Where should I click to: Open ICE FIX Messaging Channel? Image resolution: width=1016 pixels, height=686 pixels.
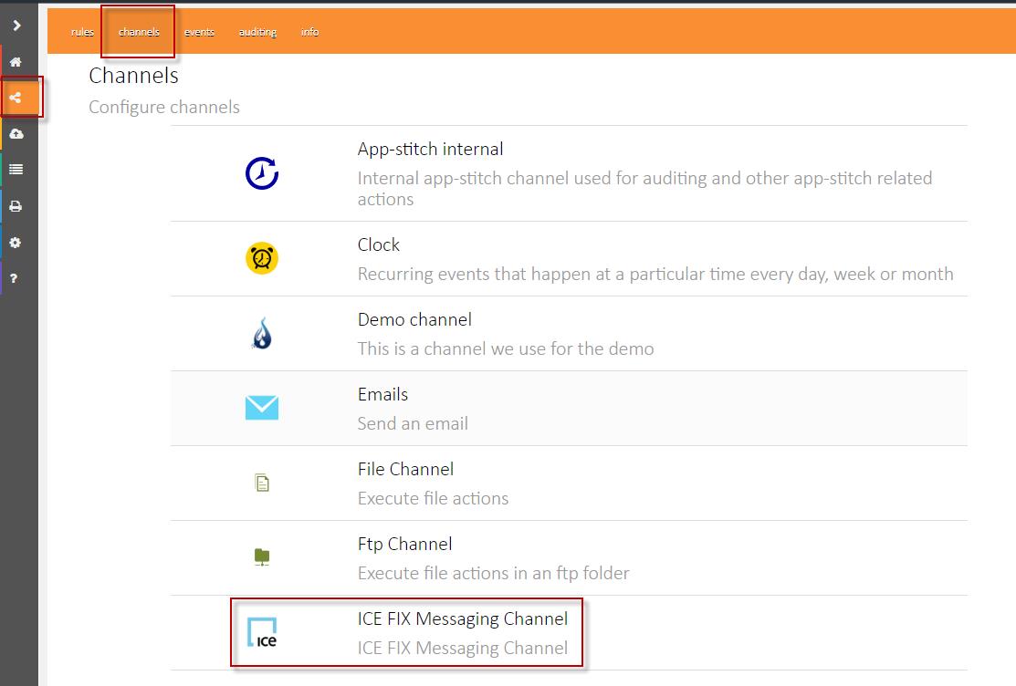pos(462,619)
